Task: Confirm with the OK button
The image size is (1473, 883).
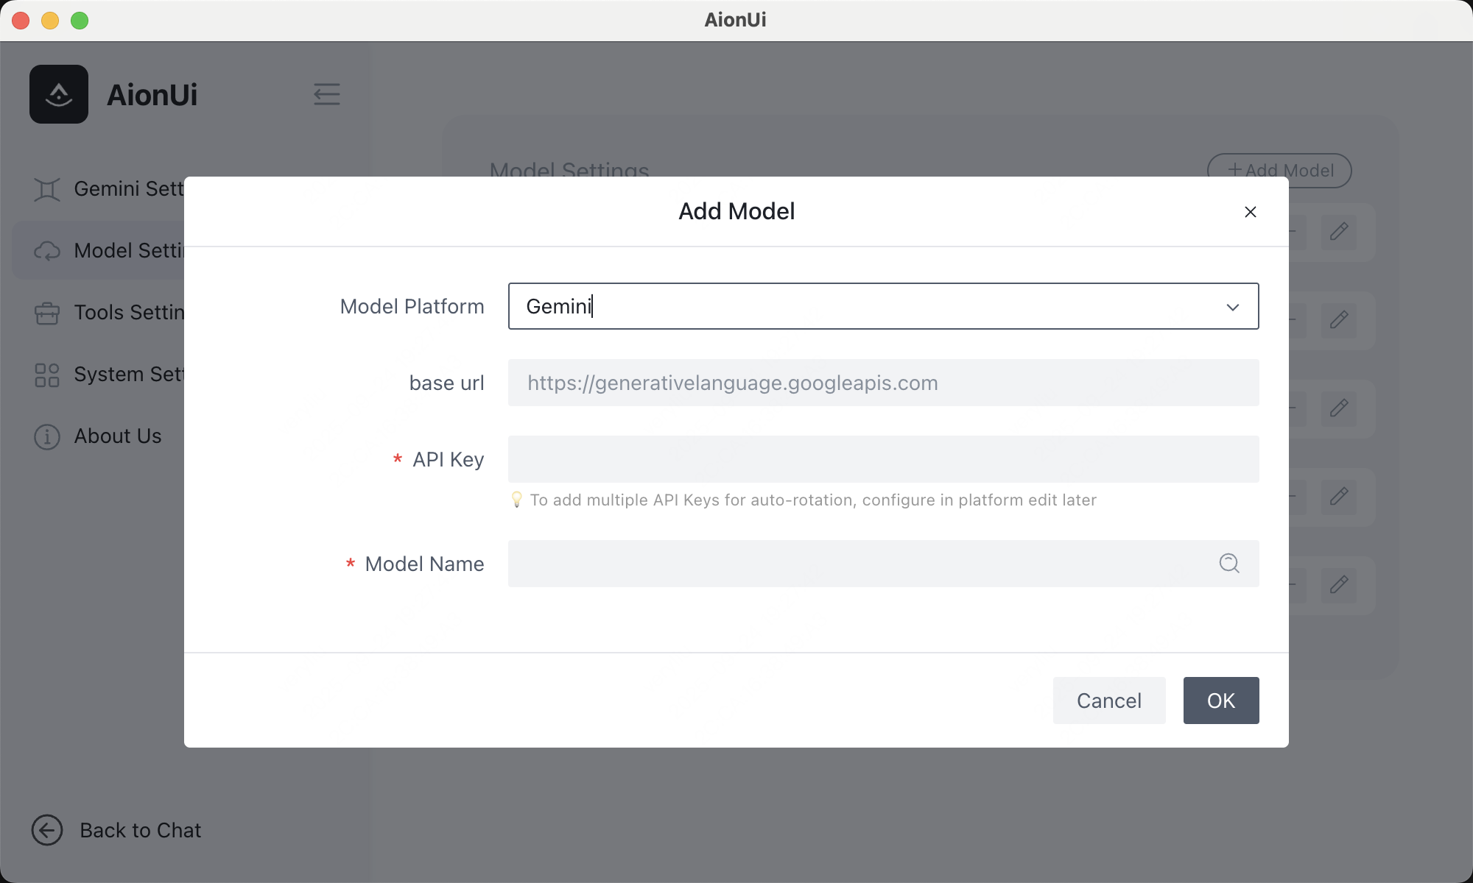Action: point(1221,701)
